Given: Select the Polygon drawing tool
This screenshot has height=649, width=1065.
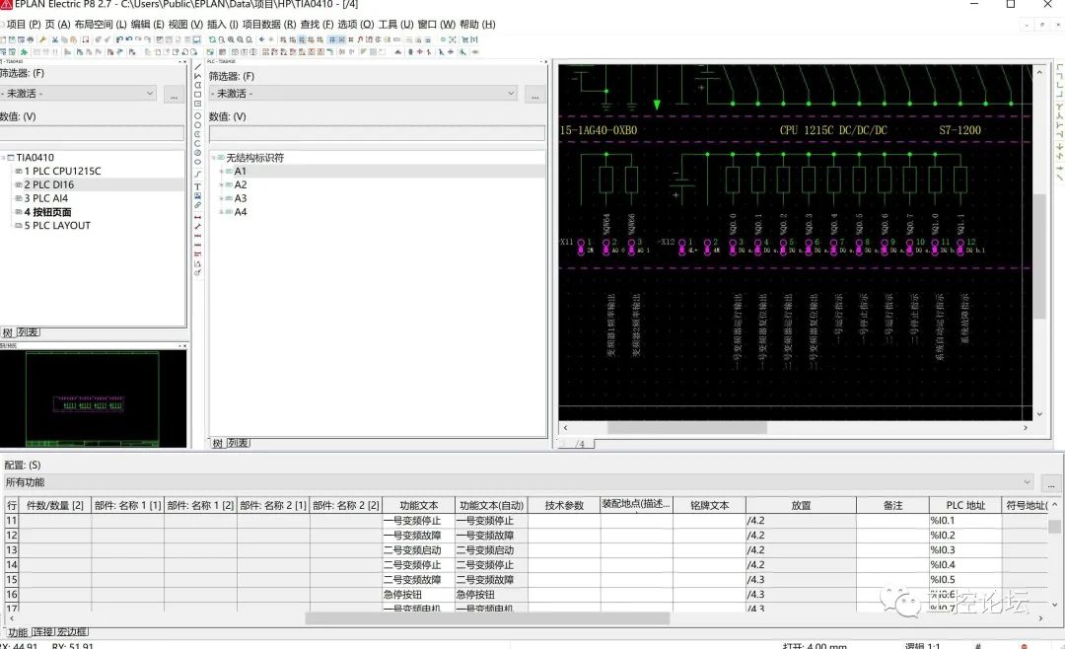Looking at the screenshot, I should pyautogui.click(x=197, y=84).
